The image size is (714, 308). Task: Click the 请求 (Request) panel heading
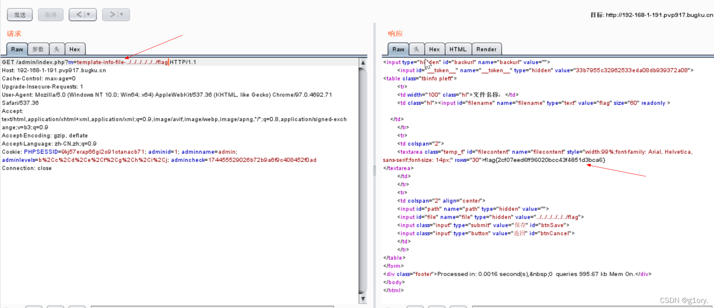pos(14,34)
